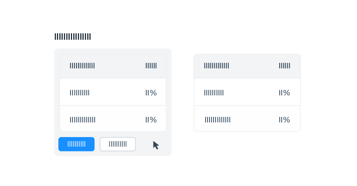Click right table's first column header
357x186 pixels.
pyautogui.click(x=216, y=66)
